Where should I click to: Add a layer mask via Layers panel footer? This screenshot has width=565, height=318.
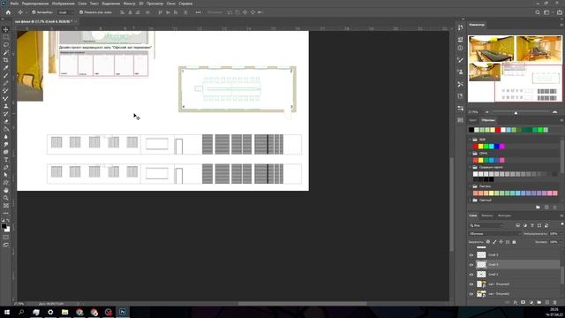point(523,302)
